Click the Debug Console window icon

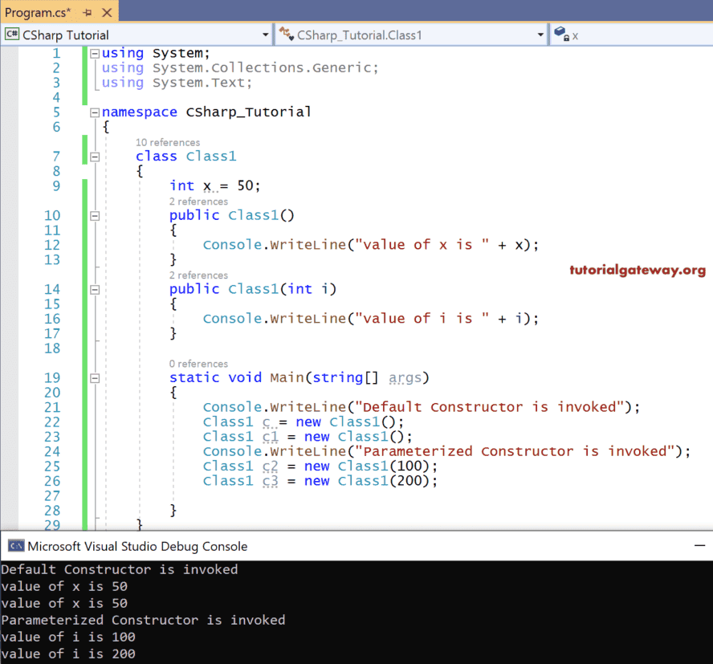[15, 546]
